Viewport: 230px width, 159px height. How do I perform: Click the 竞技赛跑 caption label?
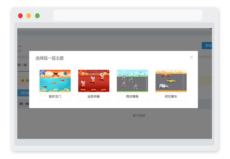pos(132,96)
